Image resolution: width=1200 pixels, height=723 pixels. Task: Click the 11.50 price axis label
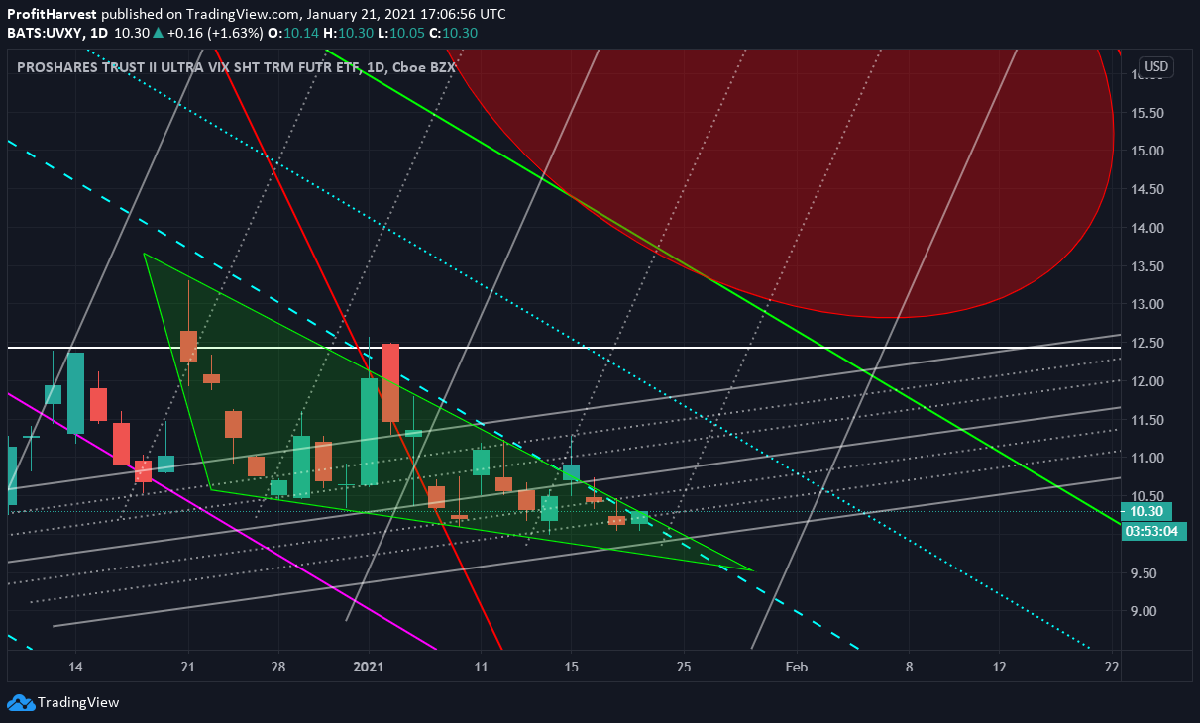[x=1147, y=420]
